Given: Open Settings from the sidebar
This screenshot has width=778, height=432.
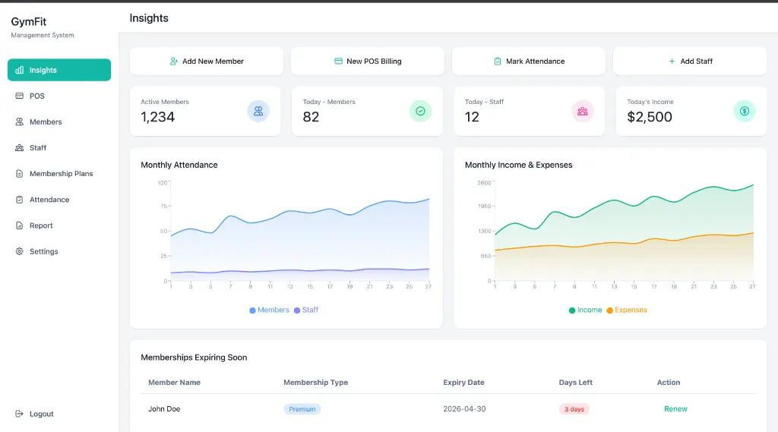Looking at the screenshot, I should tap(59, 251).
